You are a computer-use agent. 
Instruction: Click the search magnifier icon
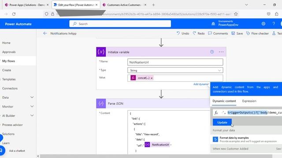[x=74, y=24]
